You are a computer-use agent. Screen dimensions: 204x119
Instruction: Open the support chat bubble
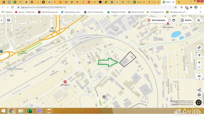click(199, 102)
